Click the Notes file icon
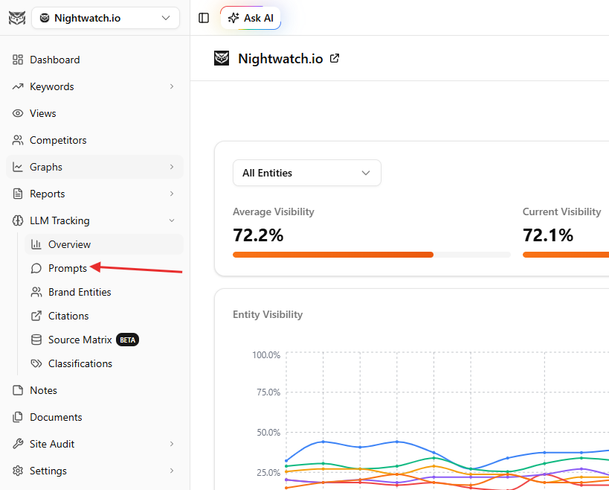 pos(18,390)
